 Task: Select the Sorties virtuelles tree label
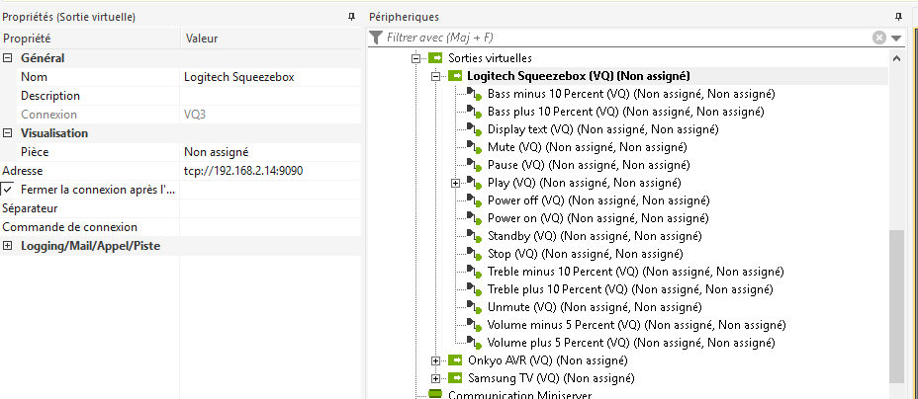click(490, 58)
